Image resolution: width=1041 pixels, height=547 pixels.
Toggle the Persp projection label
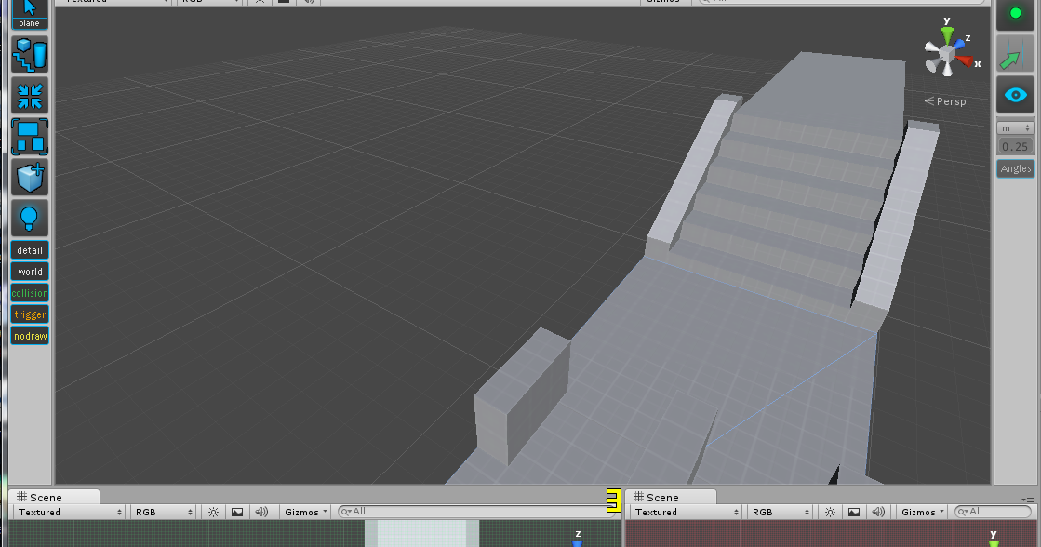coord(945,101)
